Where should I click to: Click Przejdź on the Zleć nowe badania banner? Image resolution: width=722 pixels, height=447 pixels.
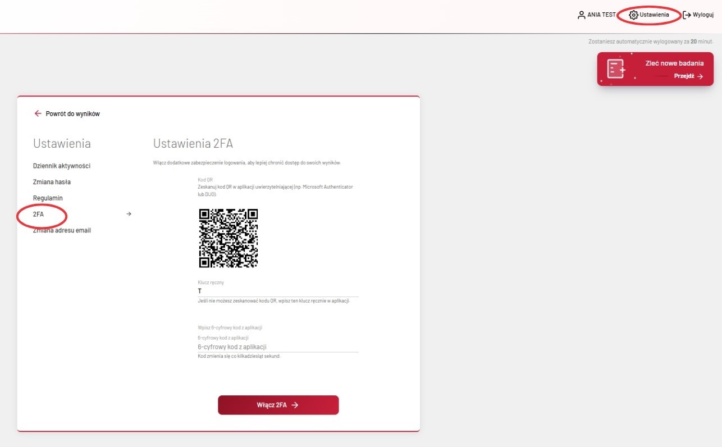pyautogui.click(x=689, y=76)
